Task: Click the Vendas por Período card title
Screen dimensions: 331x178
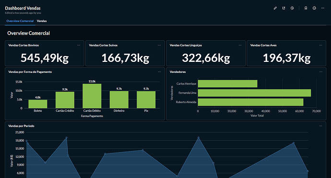Action: pyautogui.click(x=21, y=126)
